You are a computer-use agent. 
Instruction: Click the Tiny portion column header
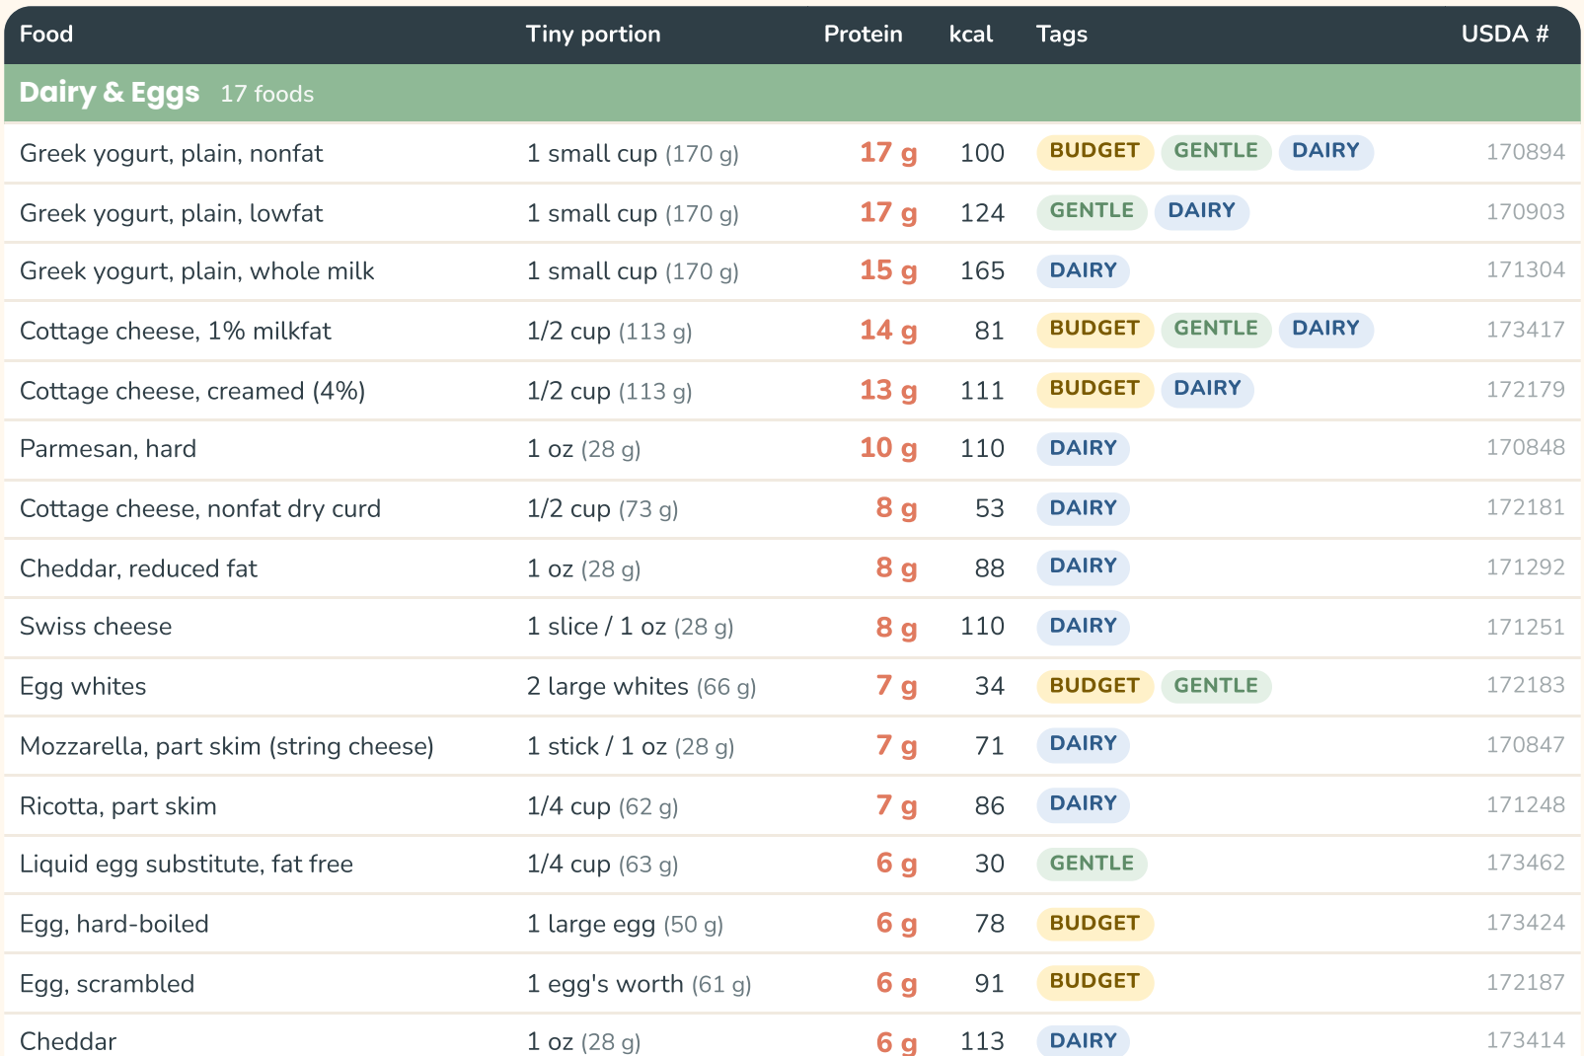coord(593,34)
